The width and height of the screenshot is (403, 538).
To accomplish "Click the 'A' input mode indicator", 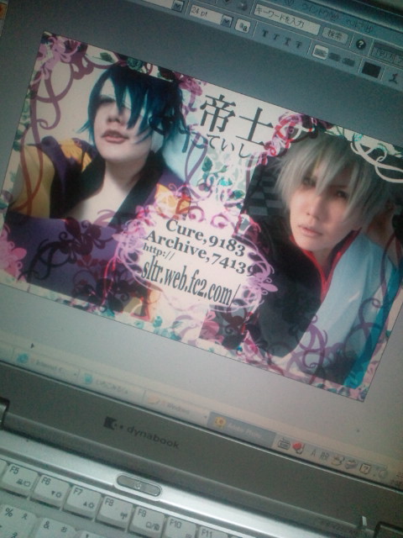I will 313,452.
